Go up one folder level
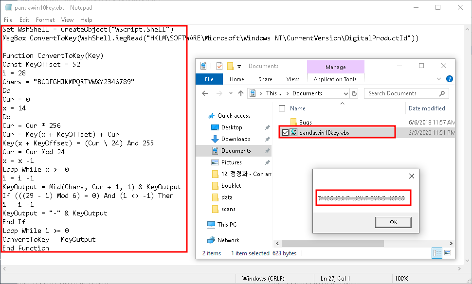 [x=241, y=93]
